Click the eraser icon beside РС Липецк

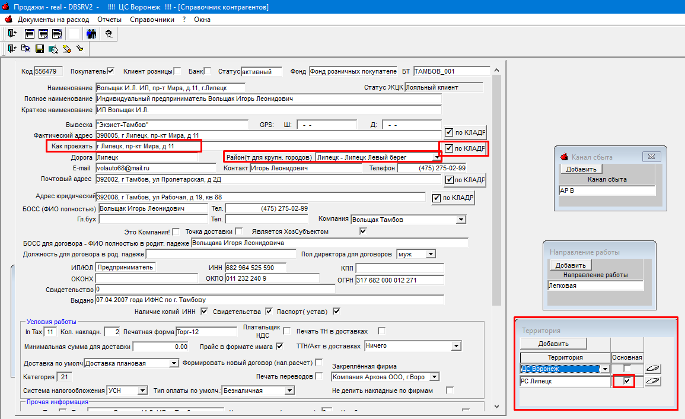coord(652,381)
